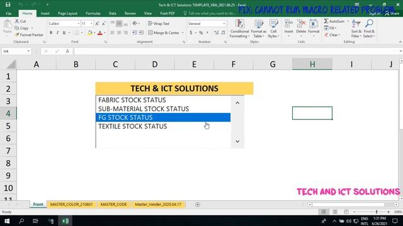Toggle Italic formatting

(57, 33)
